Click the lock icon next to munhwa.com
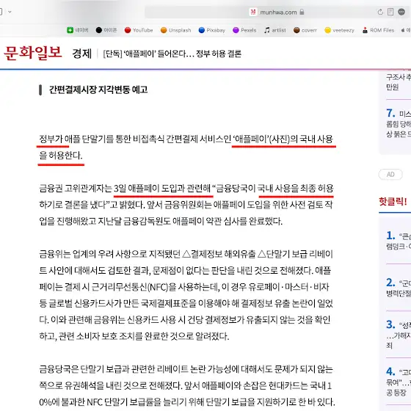Image resolution: width=411 pixels, height=411 pixels. click(x=302, y=12)
